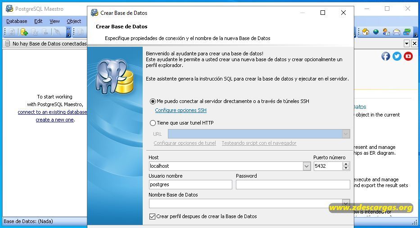The image size is (420, 228).
Task: Toggle Crear perfil despues de crear checkbox
Action: 152,216
